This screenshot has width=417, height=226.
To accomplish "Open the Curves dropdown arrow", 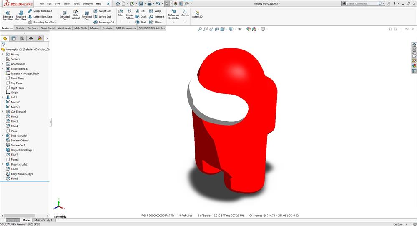I will (x=185, y=23).
